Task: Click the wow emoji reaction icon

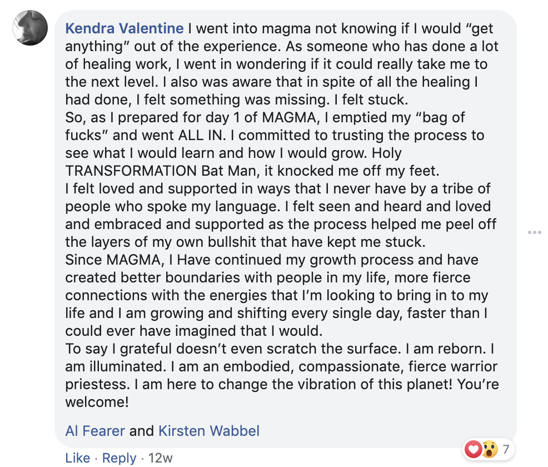Action: [x=489, y=449]
